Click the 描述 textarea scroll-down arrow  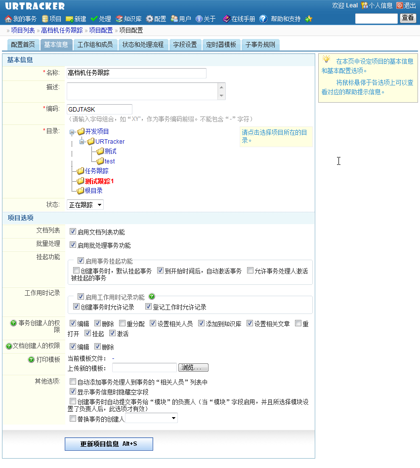point(221,95)
